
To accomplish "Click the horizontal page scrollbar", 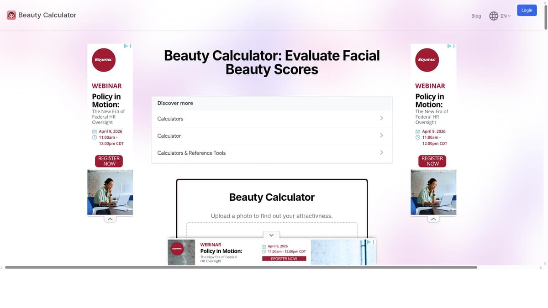I will point(241,267).
